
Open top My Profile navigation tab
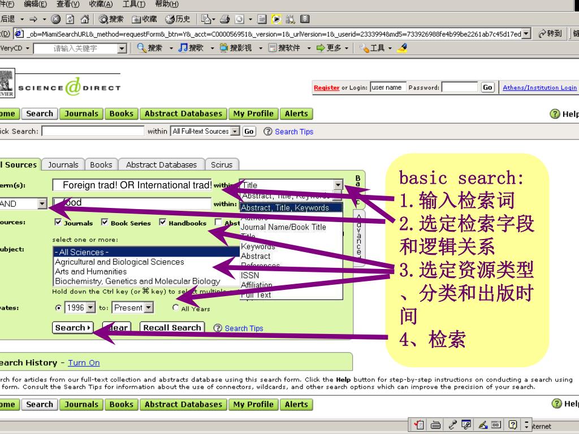(253, 114)
